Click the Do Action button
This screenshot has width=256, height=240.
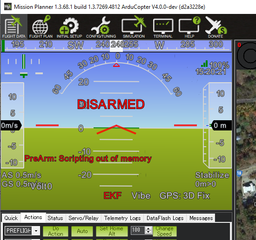pyautogui.click(x=55, y=231)
